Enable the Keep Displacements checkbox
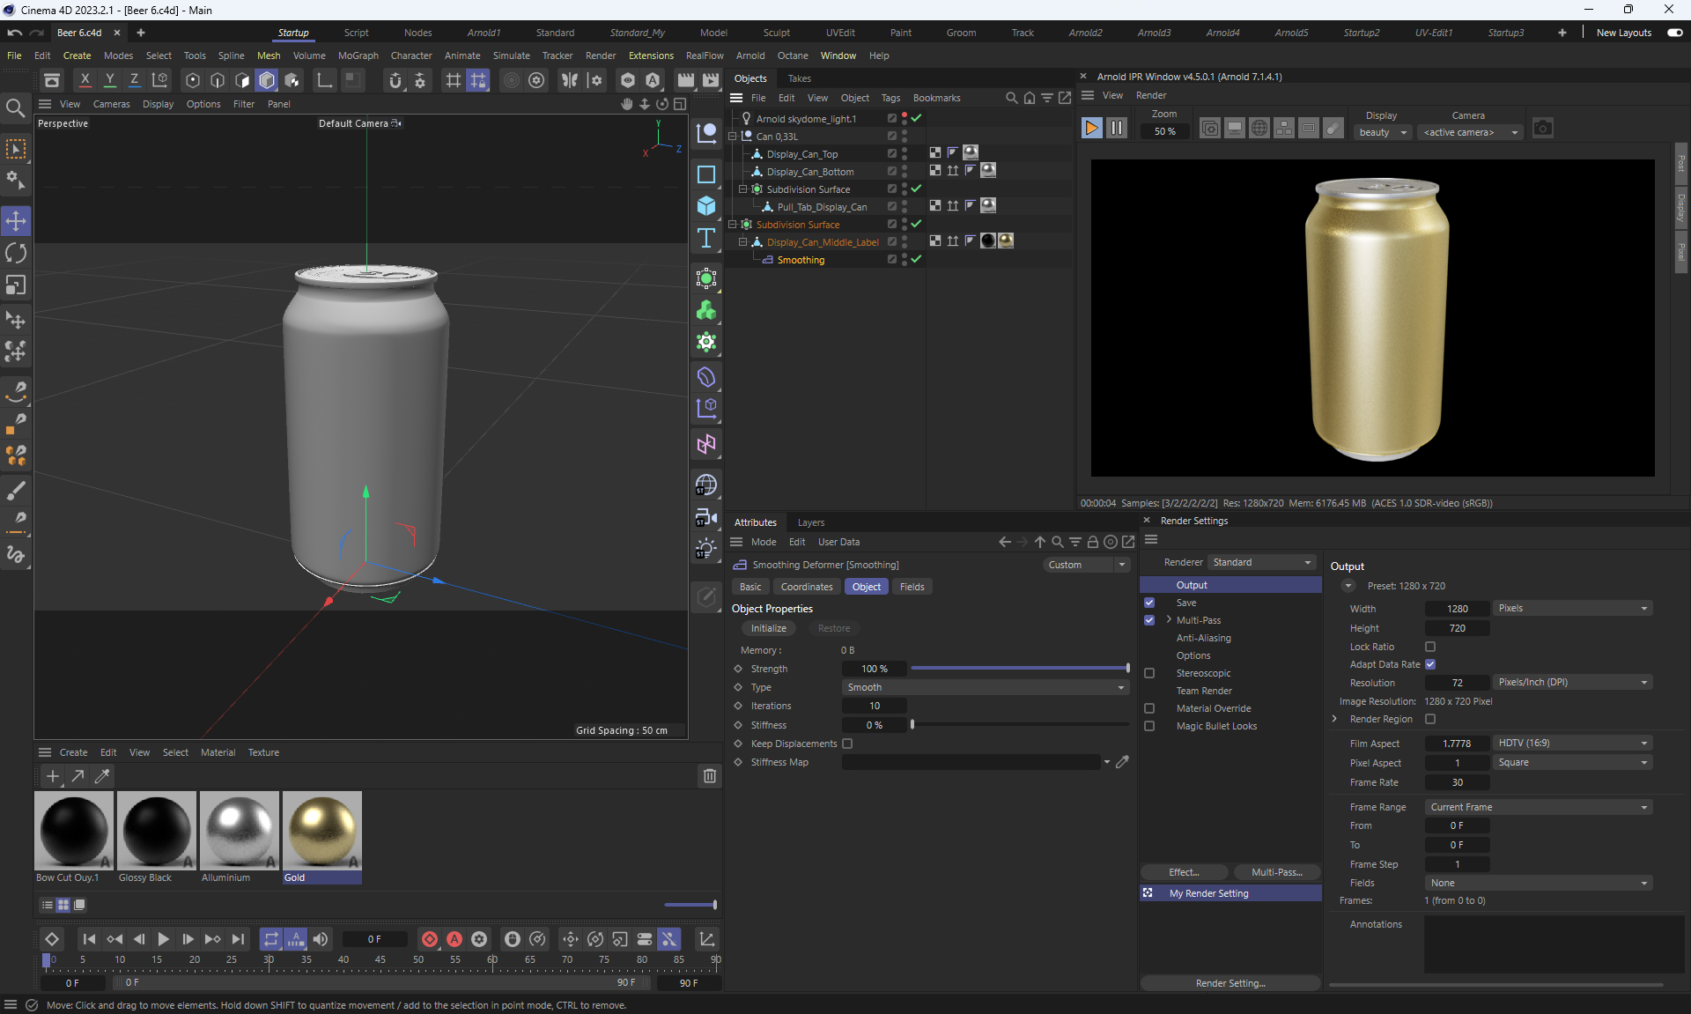The width and height of the screenshot is (1691, 1014). [x=847, y=744]
